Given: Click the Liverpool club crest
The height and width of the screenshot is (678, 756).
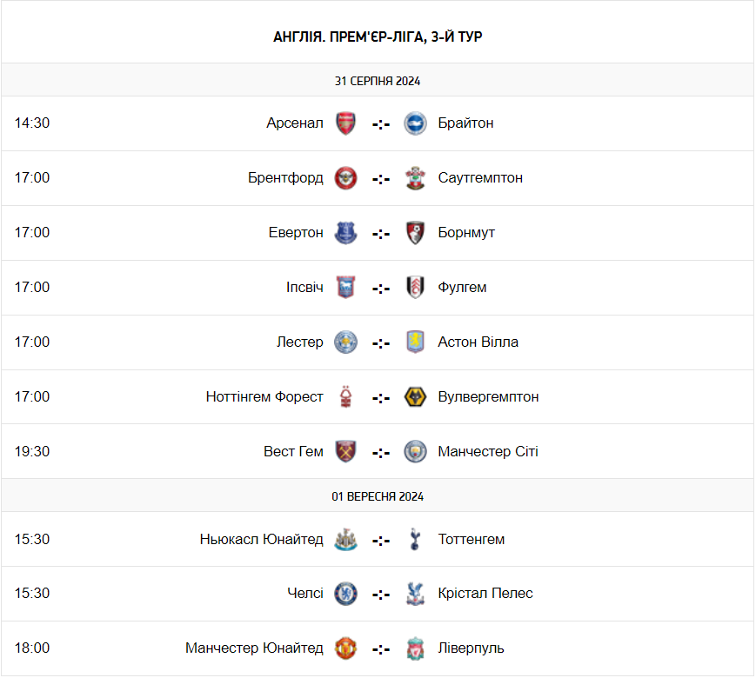Looking at the screenshot, I should point(415,648).
